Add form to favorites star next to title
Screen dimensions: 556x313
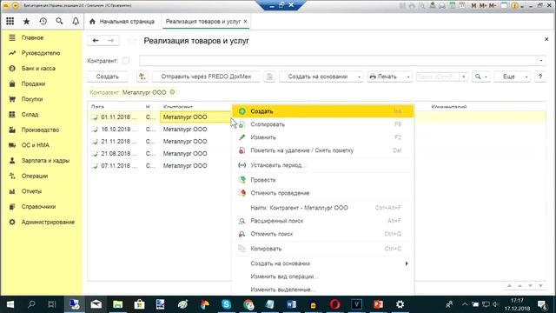click(131, 41)
